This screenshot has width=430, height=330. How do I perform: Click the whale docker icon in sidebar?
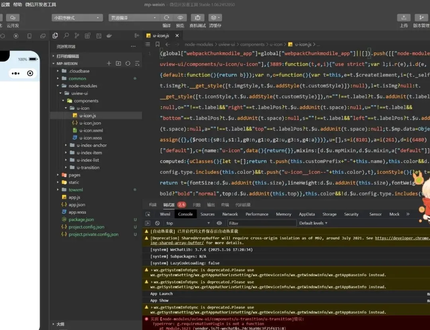pyautogui.click(x=109, y=36)
